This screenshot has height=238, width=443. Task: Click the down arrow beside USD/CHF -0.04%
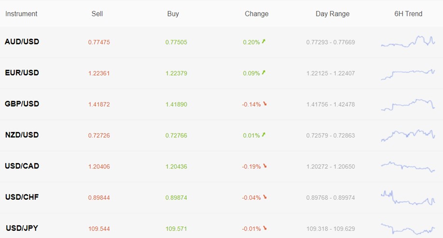[265, 197]
